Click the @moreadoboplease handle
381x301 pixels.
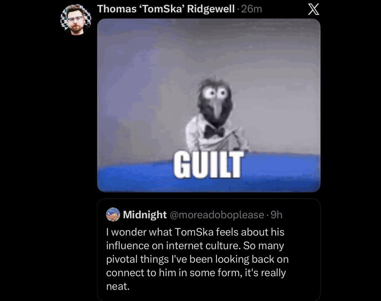point(217,215)
